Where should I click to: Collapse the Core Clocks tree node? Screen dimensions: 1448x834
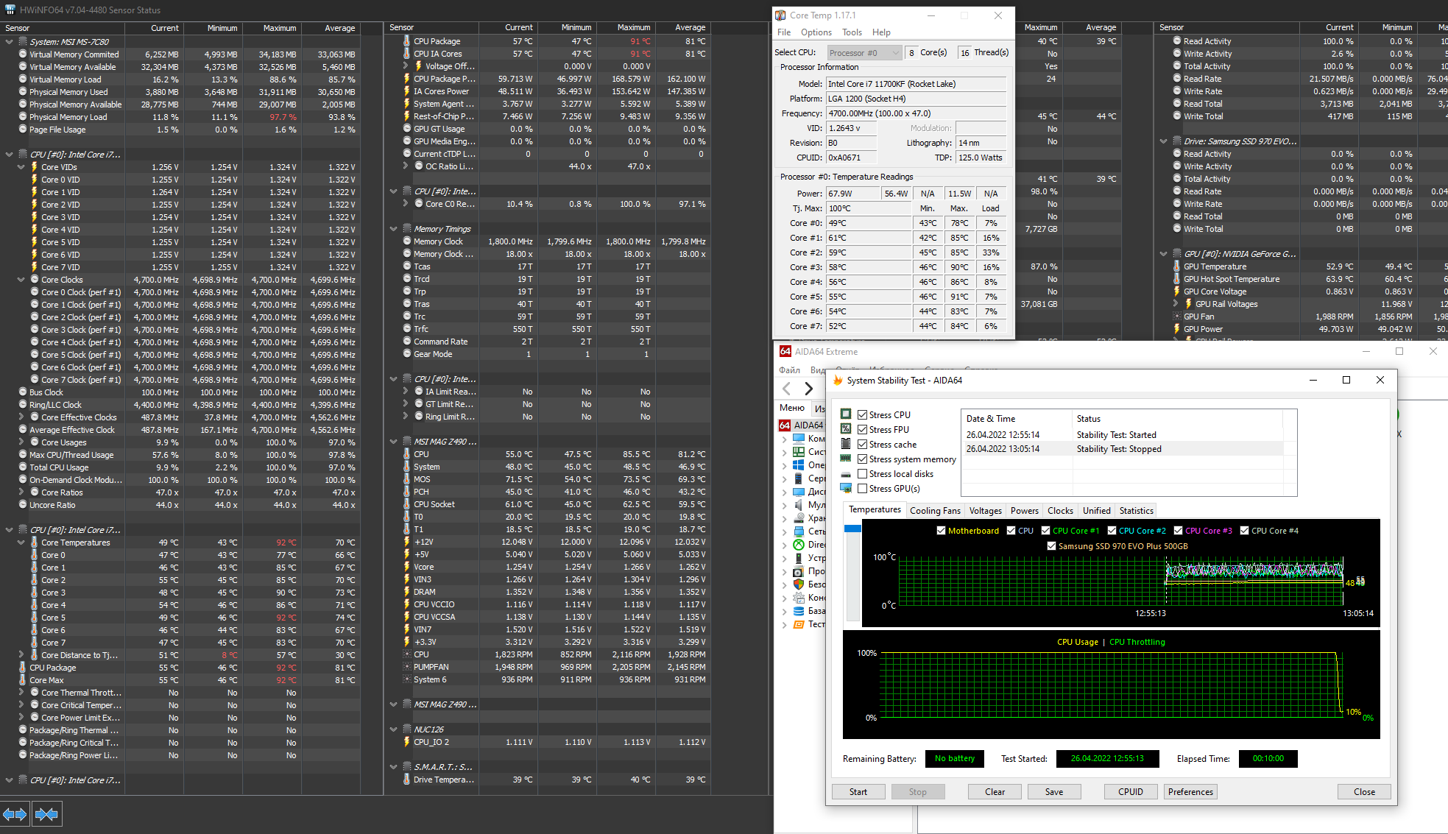21,280
